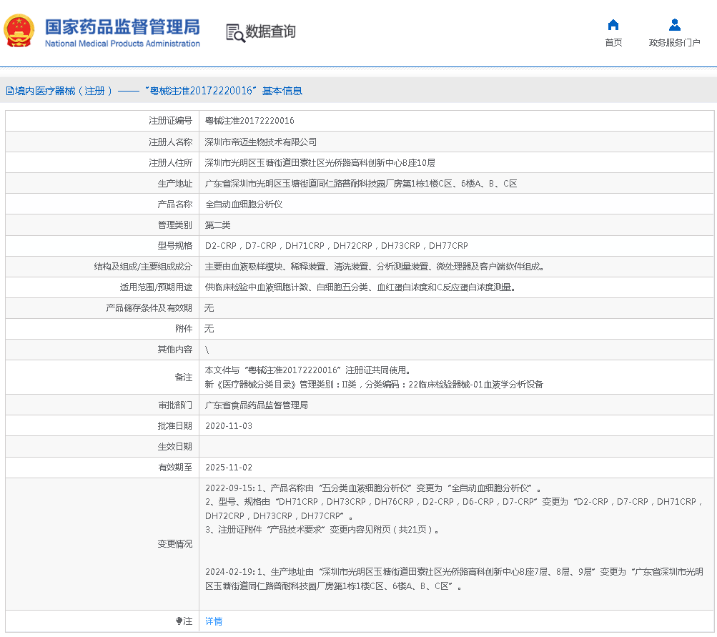Viewport: 717px width, 637px height.
Task: Go to 首页 via its text label
Action: click(613, 43)
